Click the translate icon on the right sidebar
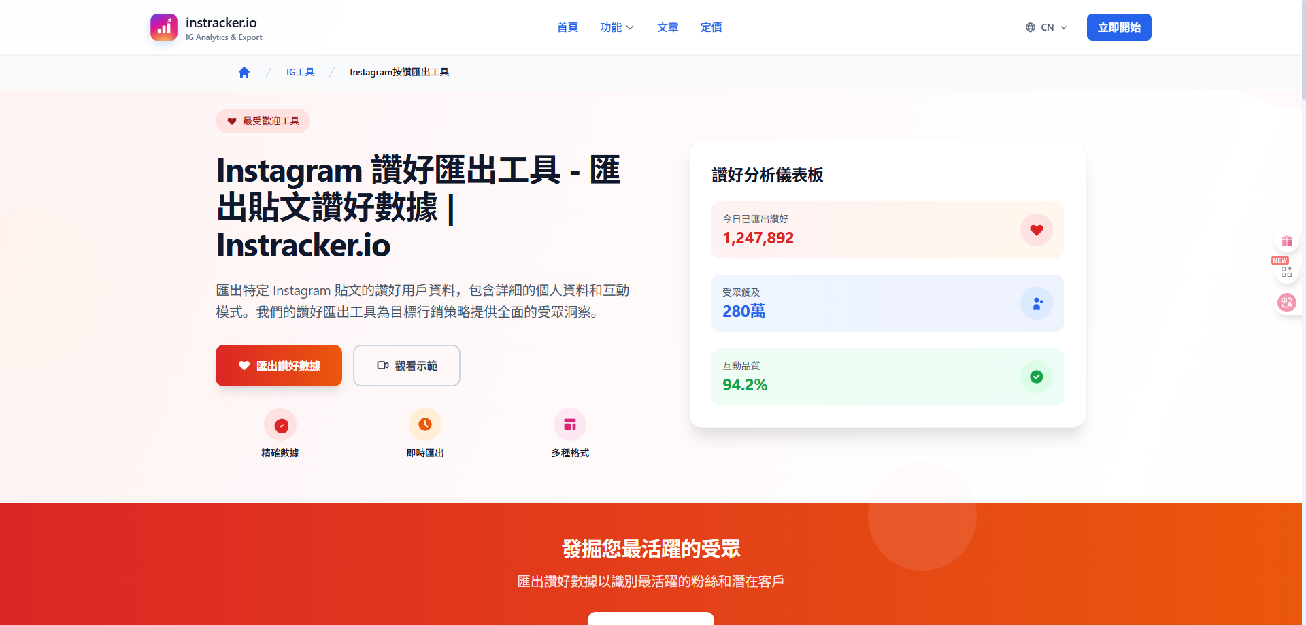The width and height of the screenshot is (1306, 625). pyautogui.click(x=1287, y=303)
